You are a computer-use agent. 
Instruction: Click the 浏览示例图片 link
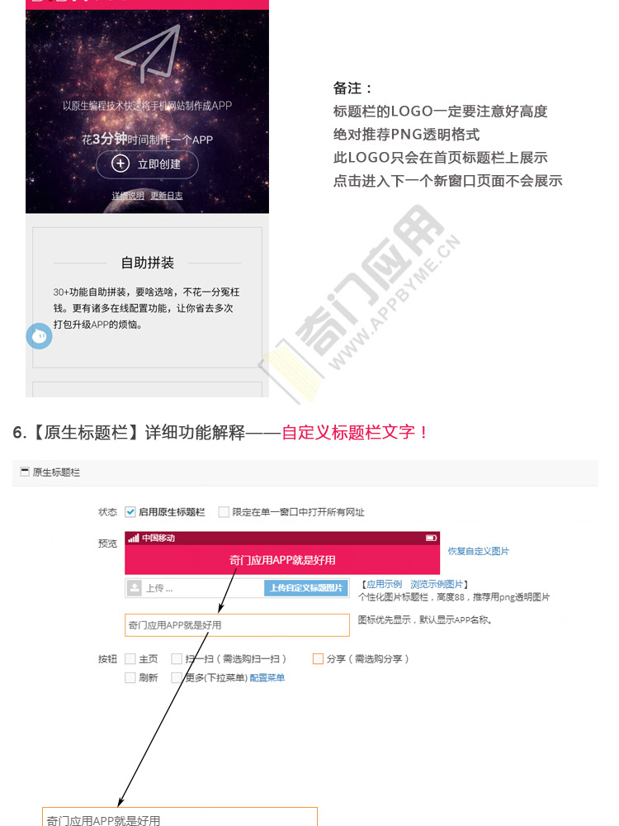[437, 584]
